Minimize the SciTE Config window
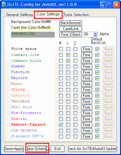 coord(103,5)
